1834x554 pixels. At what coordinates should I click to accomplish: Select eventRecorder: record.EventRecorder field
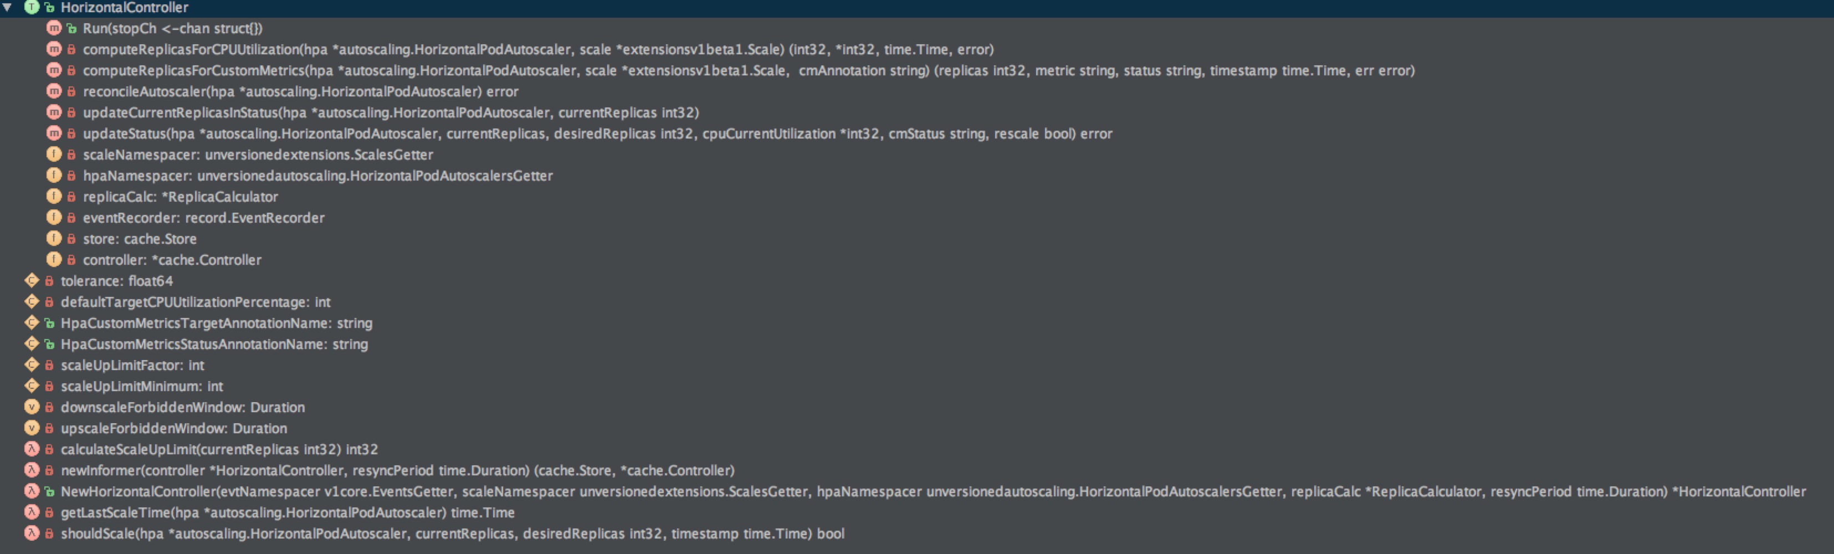203,217
